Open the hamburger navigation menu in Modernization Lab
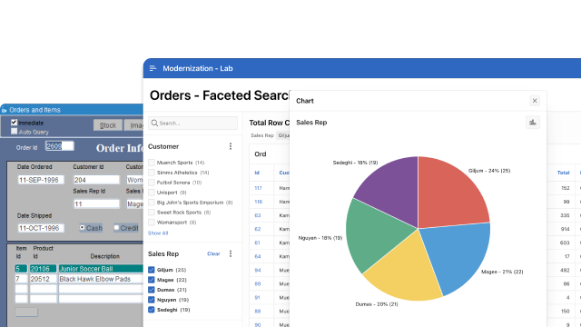The width and height of the screenshot is (581, 327). point(153,68)
